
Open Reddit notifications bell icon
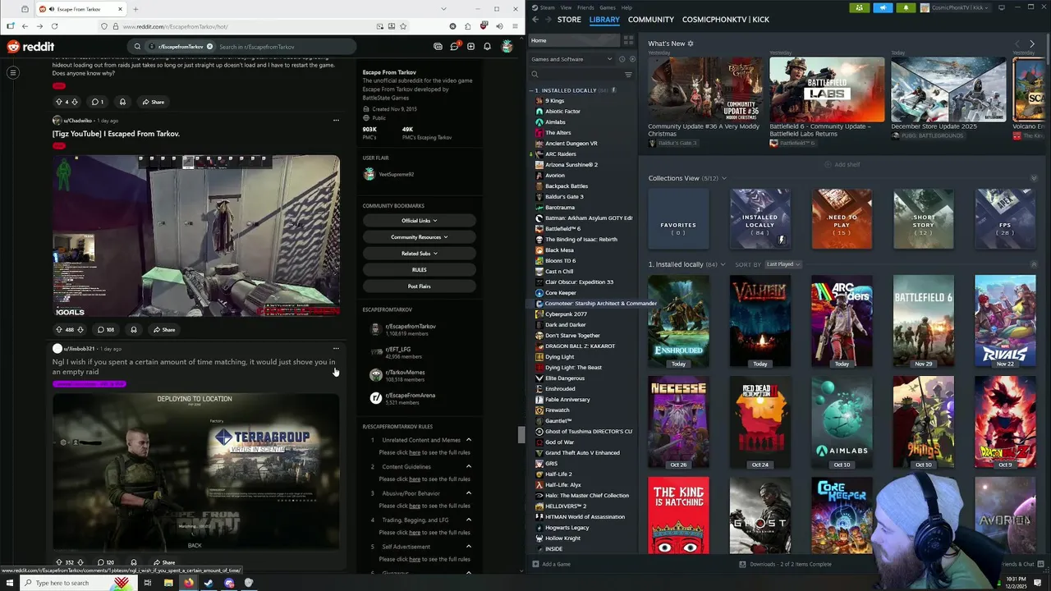(487, 47)
